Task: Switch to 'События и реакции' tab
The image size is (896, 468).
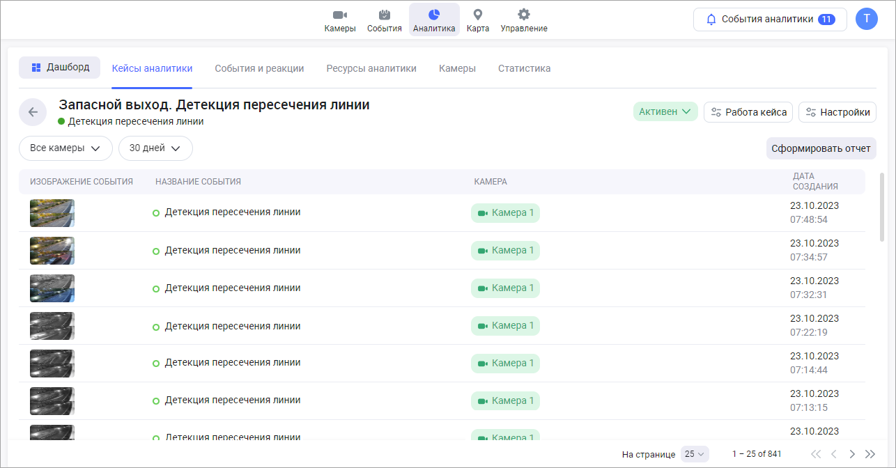Action: (259, 68)
